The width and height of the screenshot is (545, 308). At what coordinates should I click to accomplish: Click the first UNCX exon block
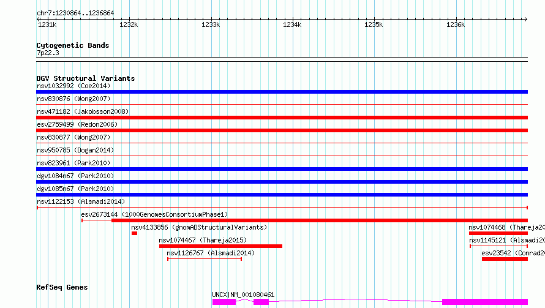click(x=224, y=302)
